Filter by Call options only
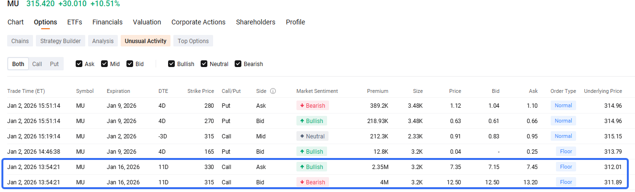Viewport: 635px width, 192px height. [x=37, y=64]
